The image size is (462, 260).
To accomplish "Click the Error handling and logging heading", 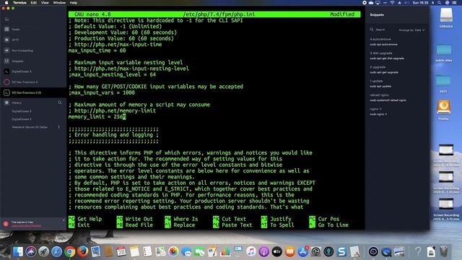I will click(113, 135).
